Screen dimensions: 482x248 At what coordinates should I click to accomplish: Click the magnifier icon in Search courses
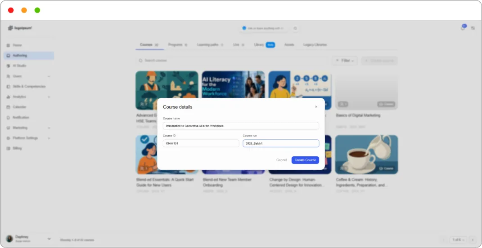coord(141,61)
